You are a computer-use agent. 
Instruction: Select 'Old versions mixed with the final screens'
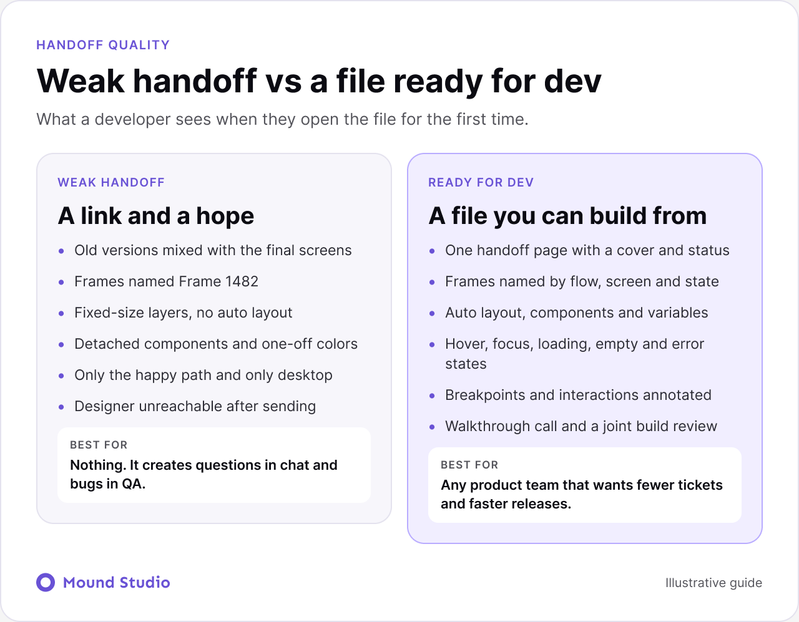point(213,250)
